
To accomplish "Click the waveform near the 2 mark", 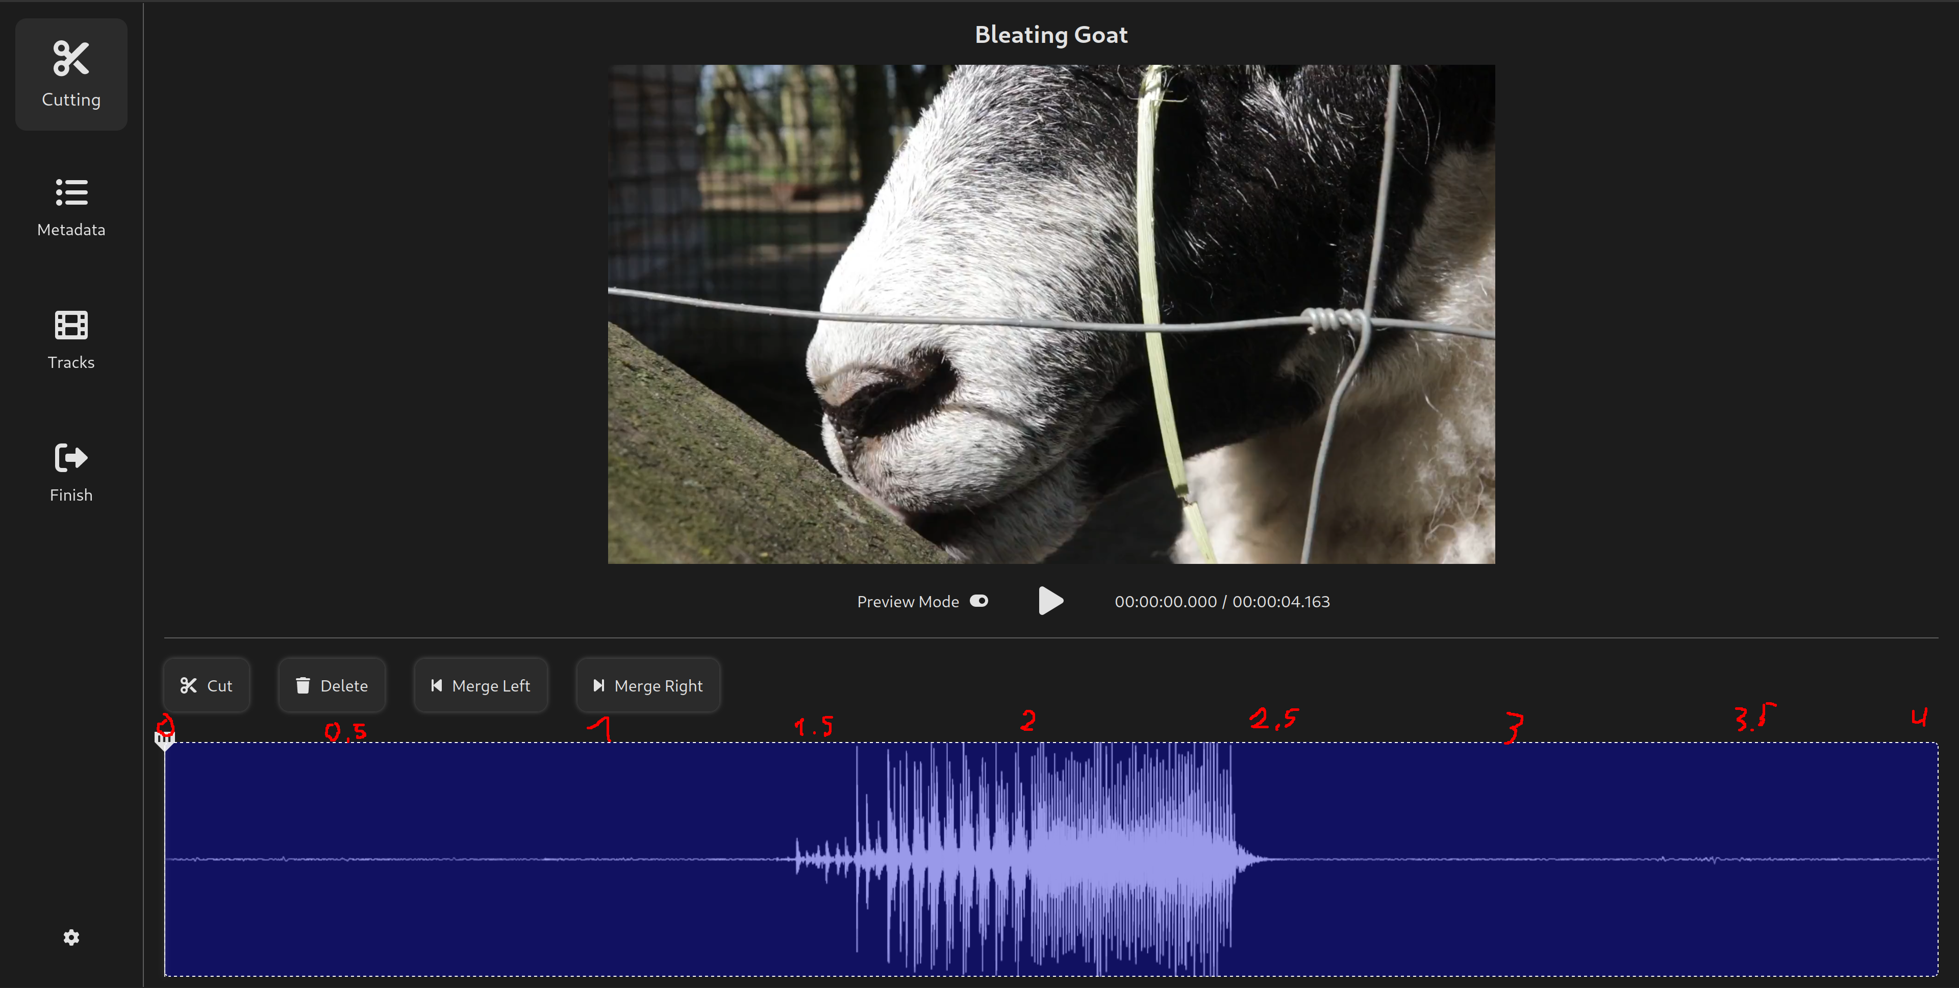I will tap(1028, 859).
